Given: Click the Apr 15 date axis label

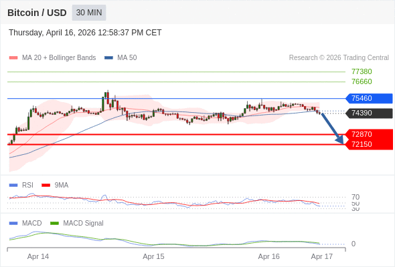Looking at the screenshot, I should [153, 256].
